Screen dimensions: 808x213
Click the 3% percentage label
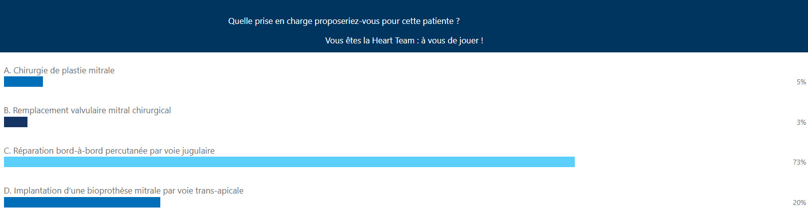(x=801, y=122)
